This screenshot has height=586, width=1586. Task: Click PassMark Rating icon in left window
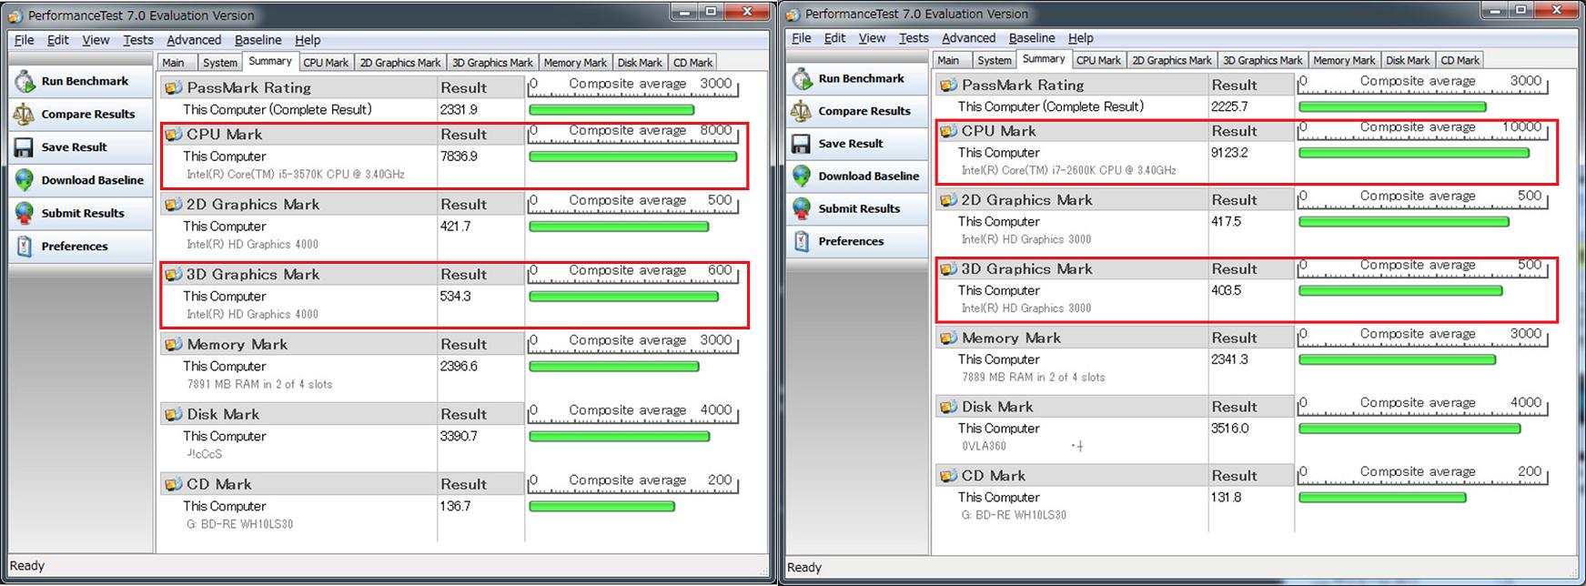pos(173,87)
